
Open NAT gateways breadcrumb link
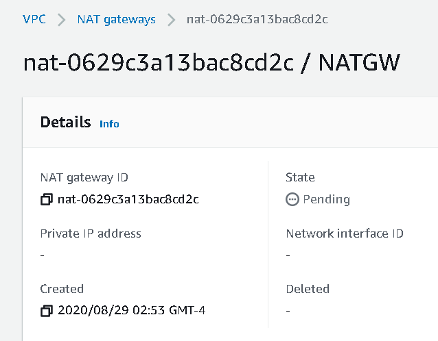116,19
